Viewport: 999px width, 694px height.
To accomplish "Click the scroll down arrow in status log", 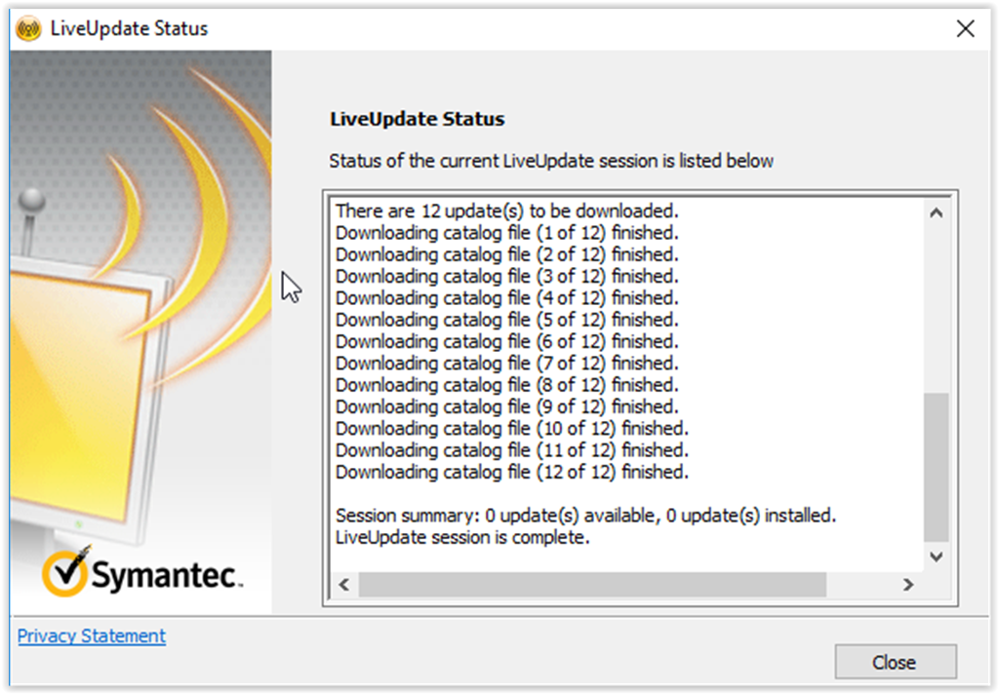I will (x=936, y=558).
